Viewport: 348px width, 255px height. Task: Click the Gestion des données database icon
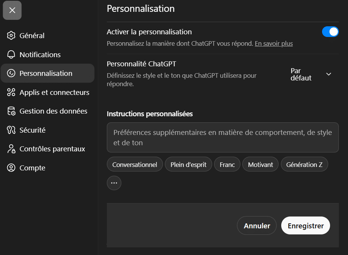coord(11,111)
